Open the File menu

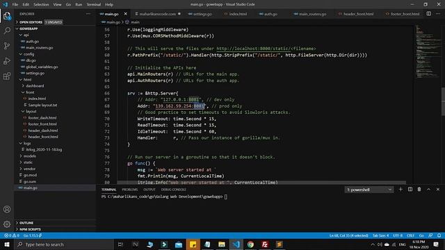15,5
